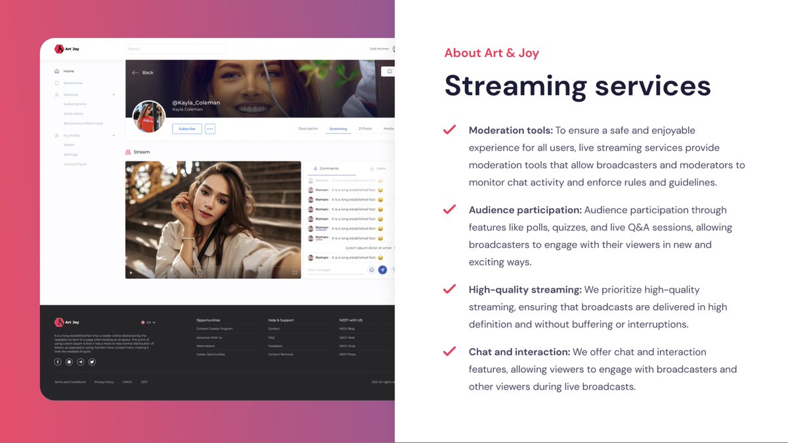Click the play icon on video
This screenshot has height=443, width=788.
(x=131, y=273)
